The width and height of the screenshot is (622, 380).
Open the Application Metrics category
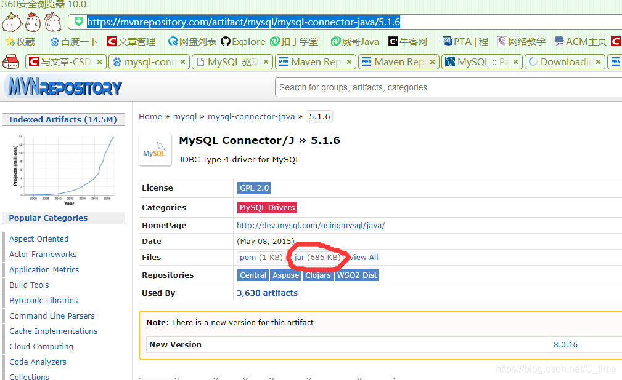click(44, 269)
